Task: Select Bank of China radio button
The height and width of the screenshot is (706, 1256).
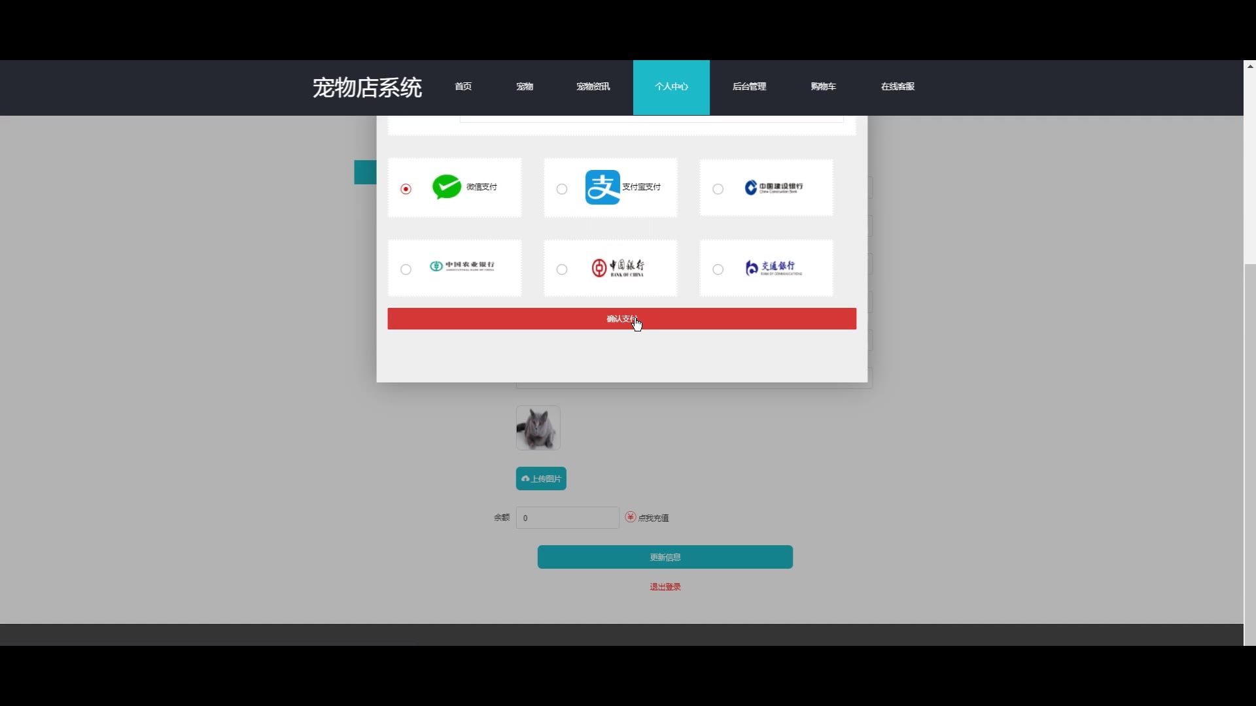Action: [x=562, y=269]
